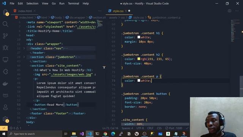Open Google Chrome from taskbar
This screenshot has height=137, width=243.
click(x=105, y=134)
